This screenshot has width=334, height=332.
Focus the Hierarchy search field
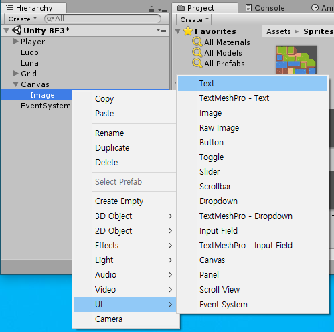102,19
